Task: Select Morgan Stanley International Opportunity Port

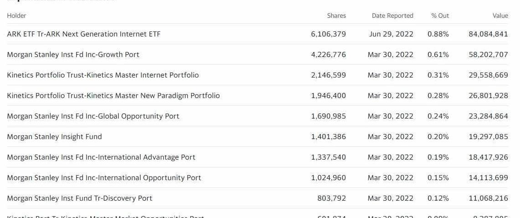Action: tap(104, 178)
